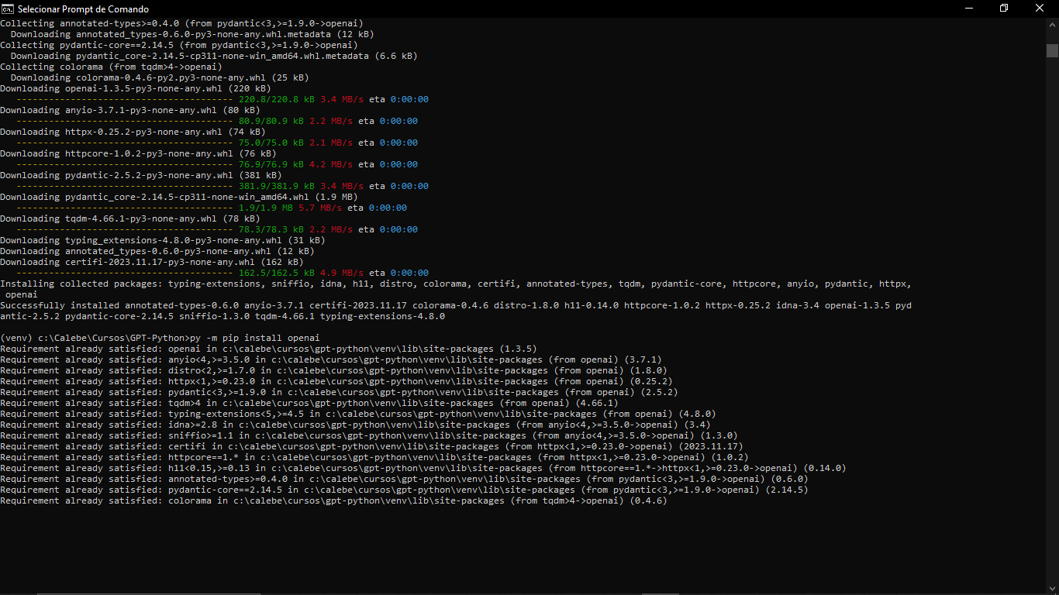The image size is (1059, 595).
Task: Click the 'Collecting pydantic-core==2.14.5' line
Action: click(178, 45)
